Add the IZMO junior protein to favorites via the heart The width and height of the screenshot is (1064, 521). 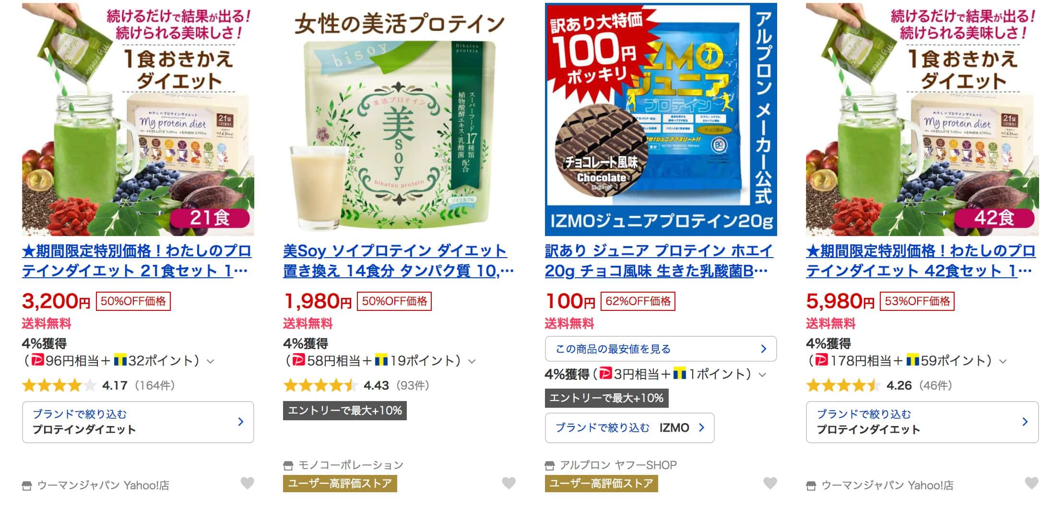(x=770, y=483)
